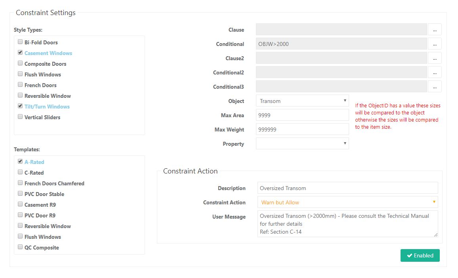Open the Clause2 ellipsis browse button

(435, 58)
